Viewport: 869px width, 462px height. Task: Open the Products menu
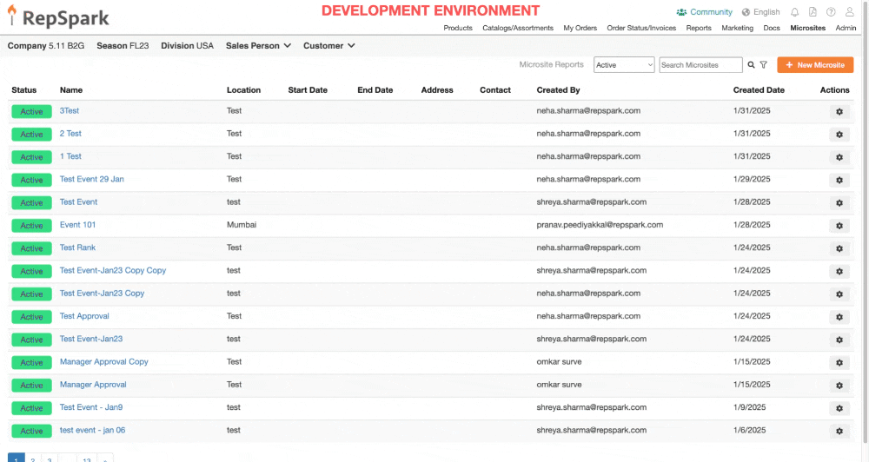pyautogui.click(x=458, y=28)
